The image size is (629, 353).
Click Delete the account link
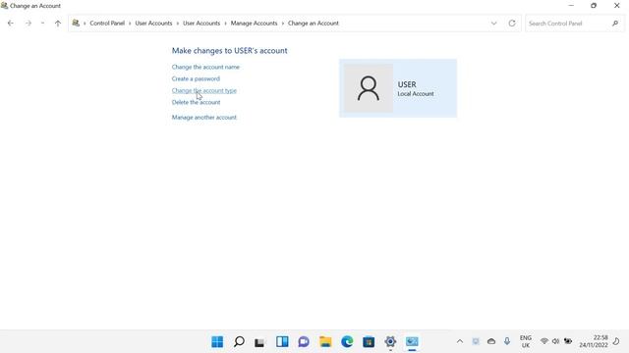tap(197, 102)
